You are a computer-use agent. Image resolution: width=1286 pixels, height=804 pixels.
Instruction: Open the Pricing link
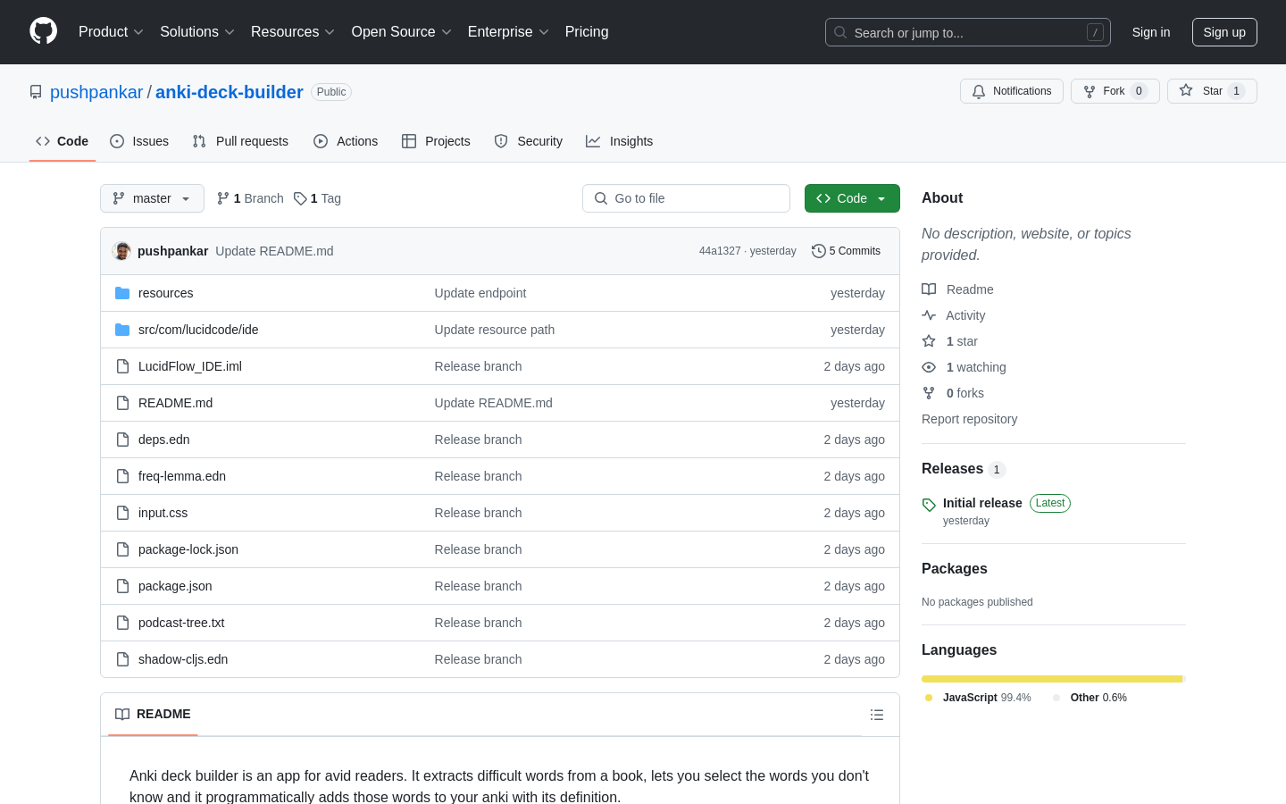coord(587,31)
